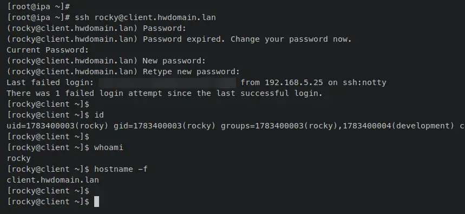This screenshot has height=214, width=465.
Task: Click the redacted login timestamp block
Action: point(167,83)
